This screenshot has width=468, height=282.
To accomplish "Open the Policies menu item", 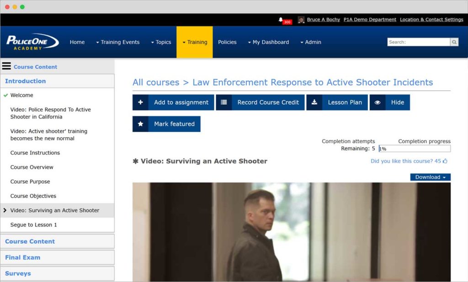I will point(227,42).
